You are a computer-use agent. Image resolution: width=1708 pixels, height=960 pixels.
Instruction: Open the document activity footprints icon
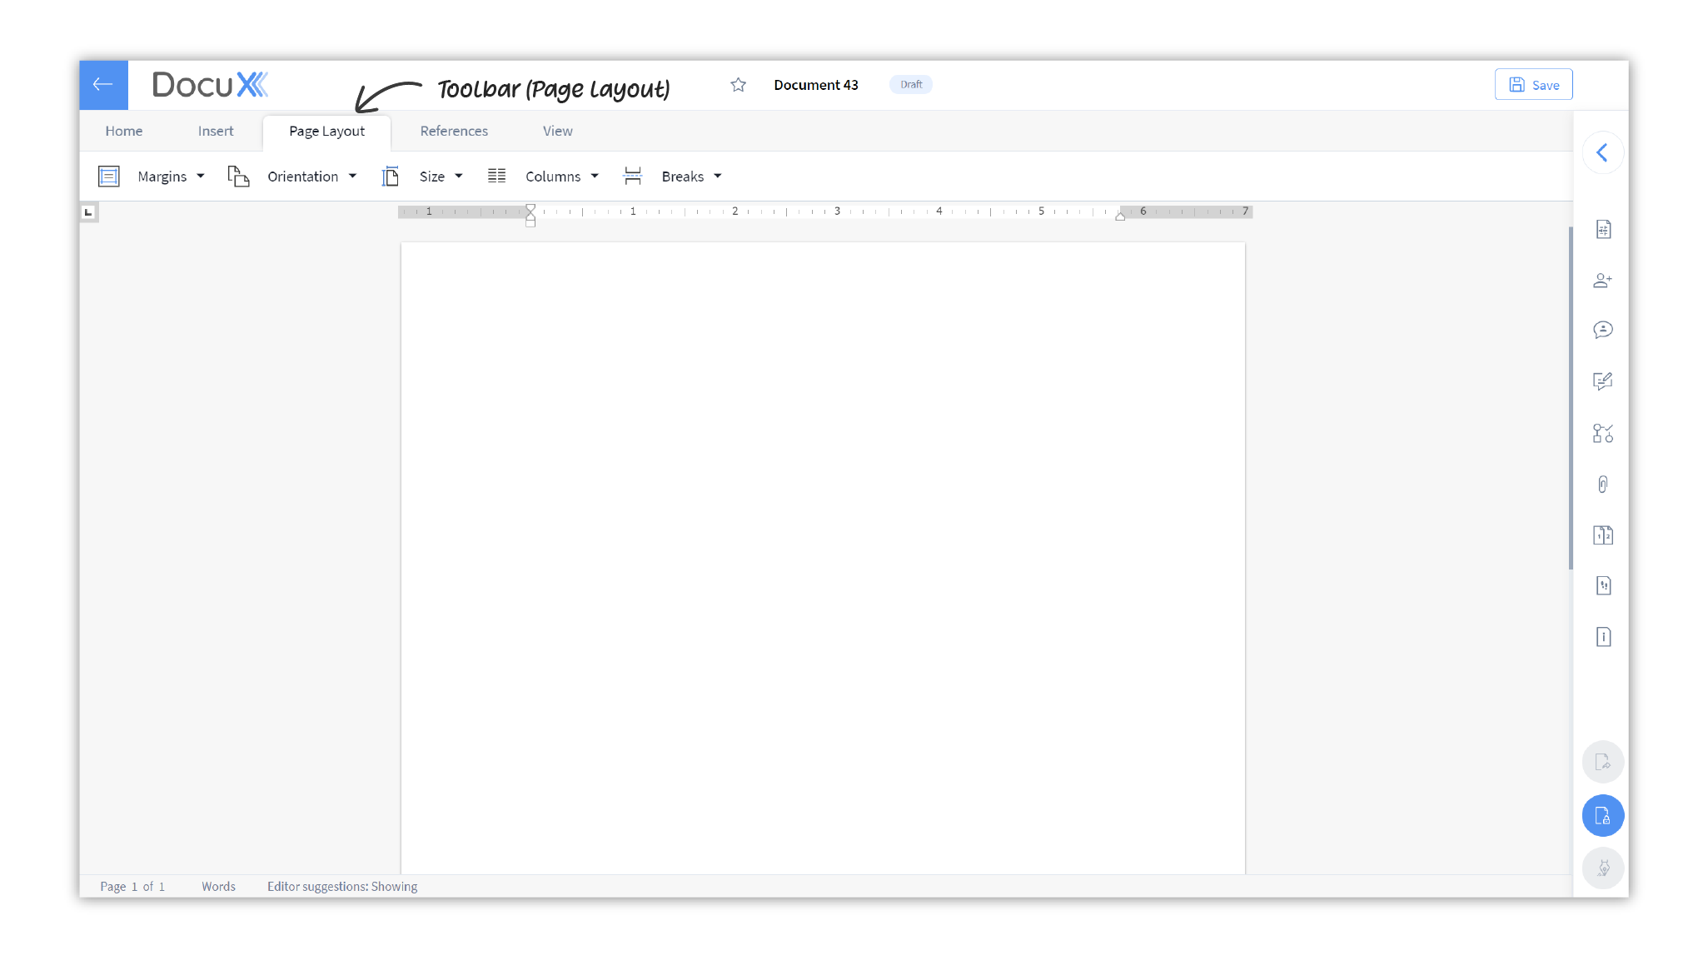1603,586
